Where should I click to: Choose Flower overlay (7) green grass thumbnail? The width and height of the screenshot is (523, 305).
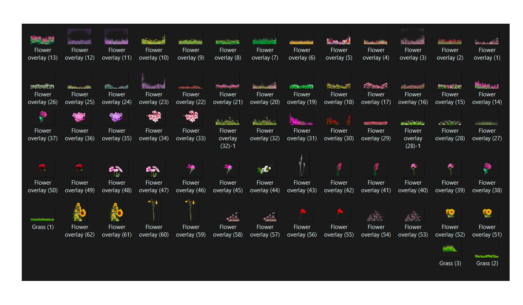[265, 37]
